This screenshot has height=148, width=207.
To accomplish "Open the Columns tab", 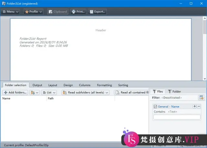I will click(x=85, y=85).
